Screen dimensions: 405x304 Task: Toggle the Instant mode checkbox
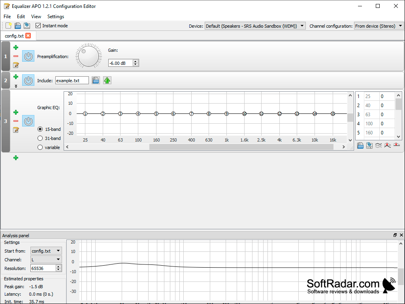tap(38, 26)
